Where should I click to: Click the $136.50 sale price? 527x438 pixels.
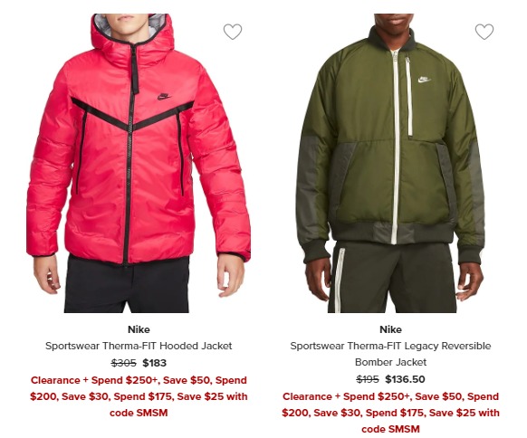[405, 379]
